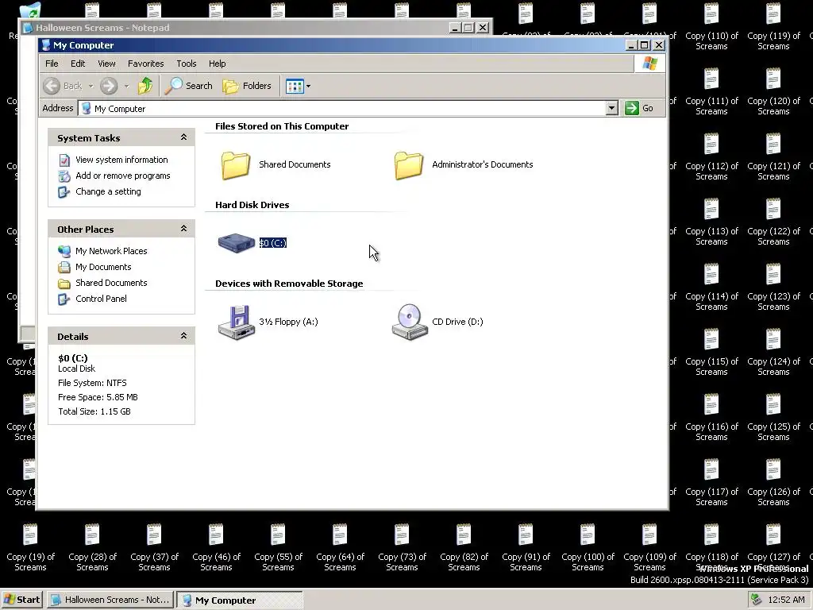
Task: Click the taskbar clock showing 12:52 AM
Action: (x=787, y=600)
